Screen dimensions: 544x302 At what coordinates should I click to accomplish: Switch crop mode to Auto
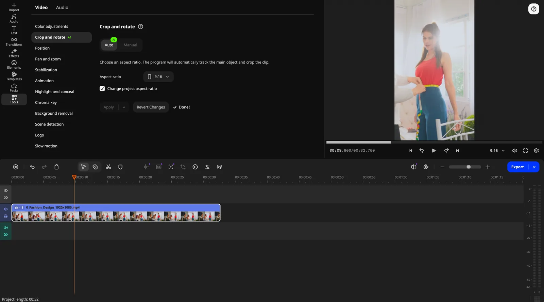[x=109, y=45]
